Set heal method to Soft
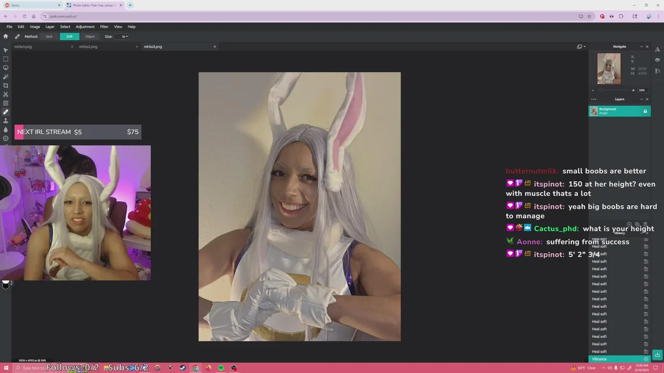Image resolution: width=664 pixels, height=373 pixels. coord(70,36)
